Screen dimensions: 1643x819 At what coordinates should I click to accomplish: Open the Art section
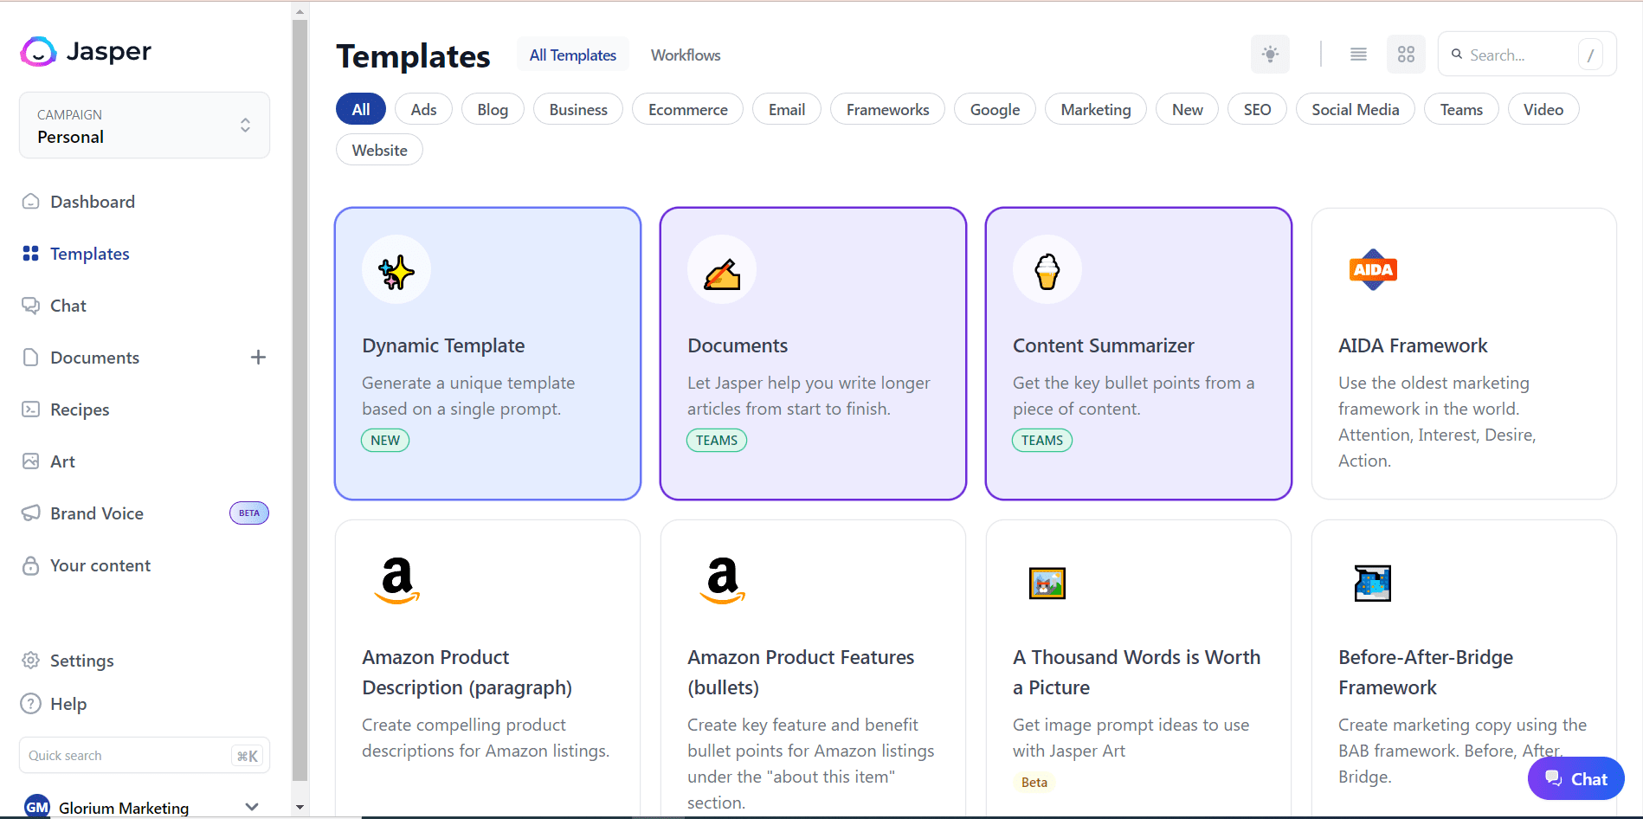point(61,461)
